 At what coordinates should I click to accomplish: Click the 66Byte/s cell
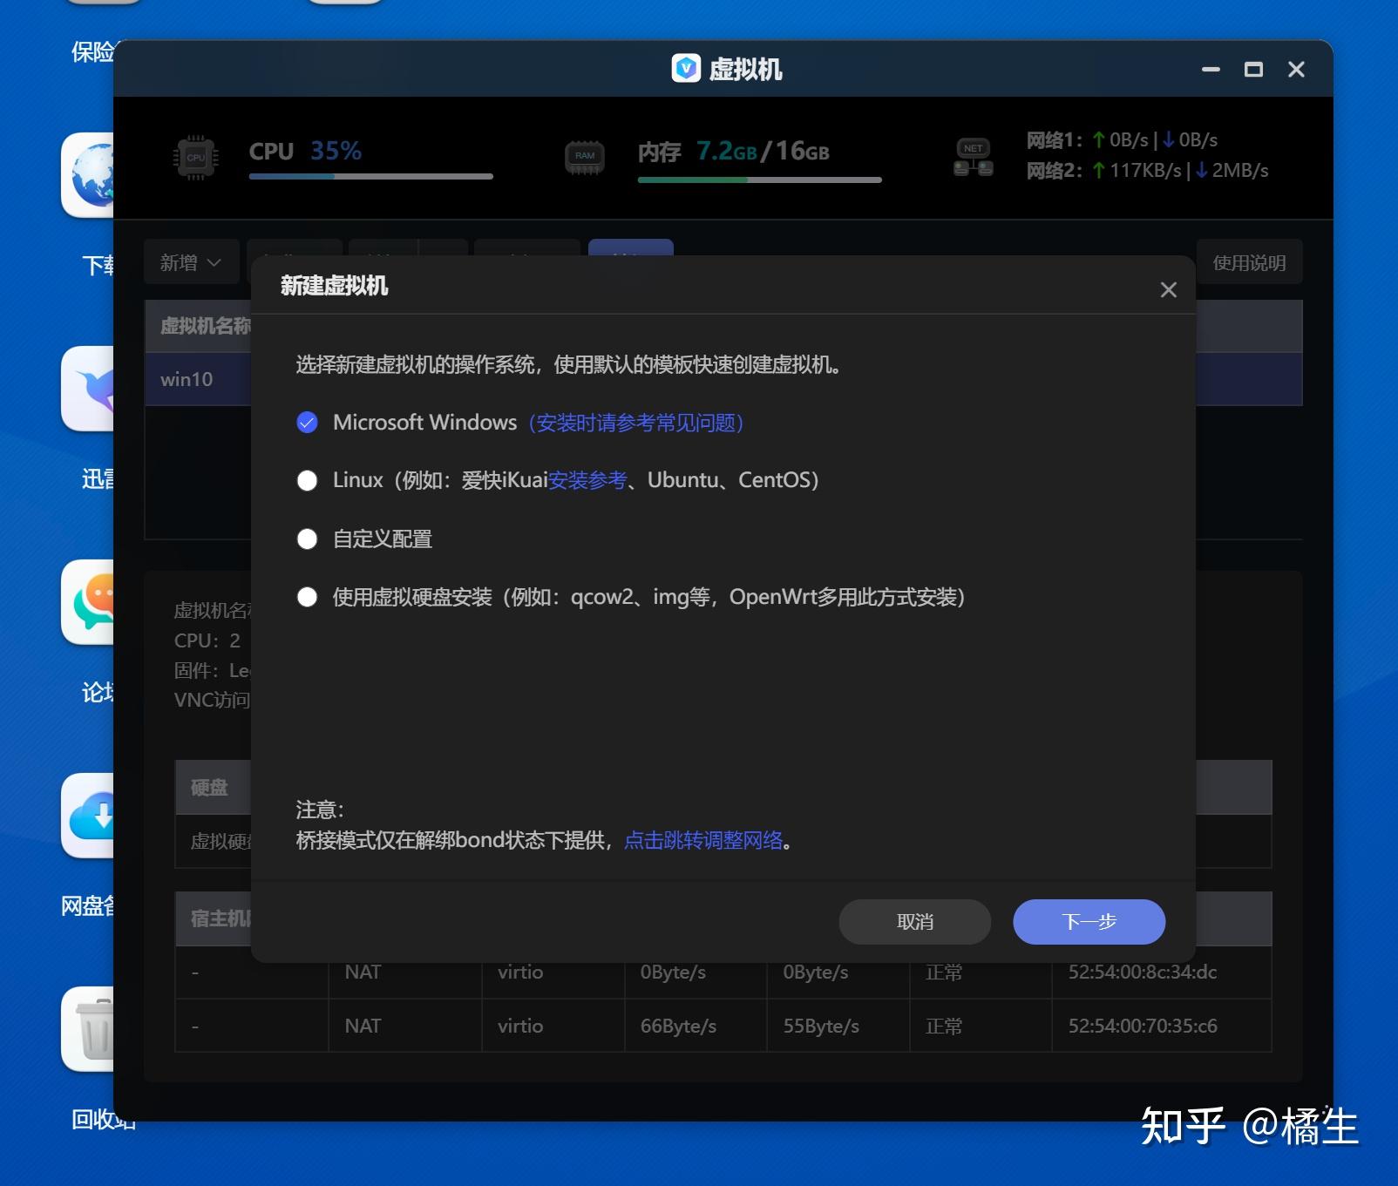pyautogui.click(x=678, y=1027)
